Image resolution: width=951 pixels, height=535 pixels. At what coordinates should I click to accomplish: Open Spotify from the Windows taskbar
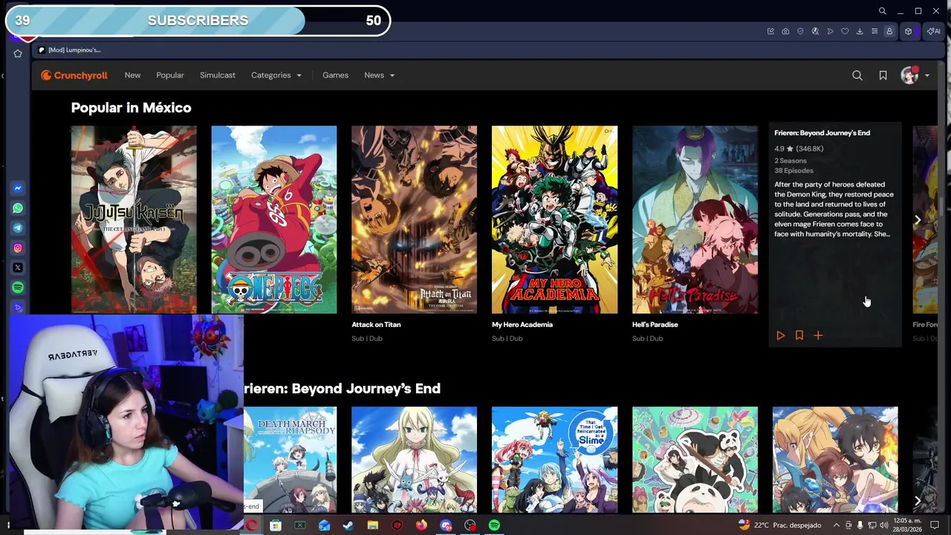click(494, 526)
